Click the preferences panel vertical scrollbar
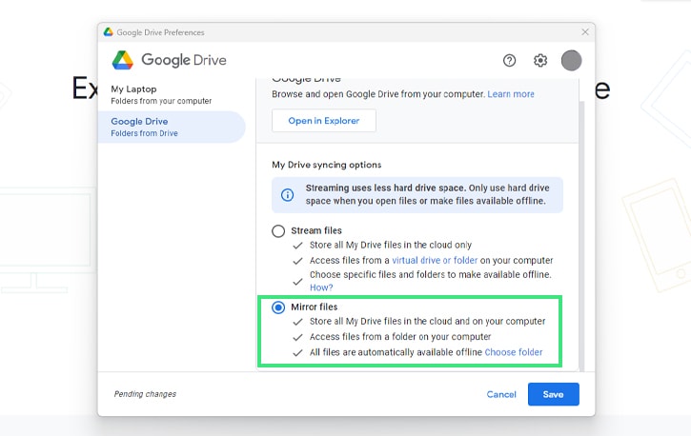691x436 pixels. point(581,237)
